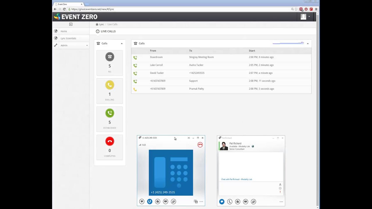The width and height of the screenshot is (372, 209).
Task: Open font formatting A in chat input
Action: point(280,185)
